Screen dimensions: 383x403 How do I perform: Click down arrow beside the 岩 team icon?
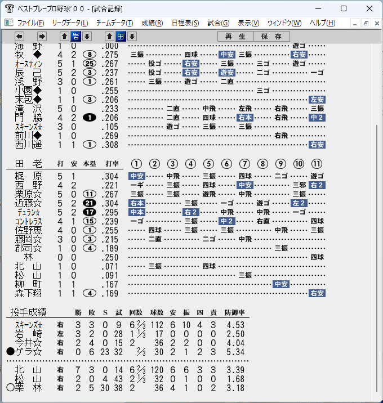pos(87,37)
